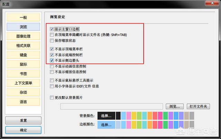The height and width of the screenshot is (139, 221).
Task: Pick magenta swatch in 背景颜色 row
Action: click(160, 116)
